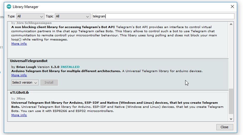Click the Arduino logo icon in title bar

(x=9, y=6)
